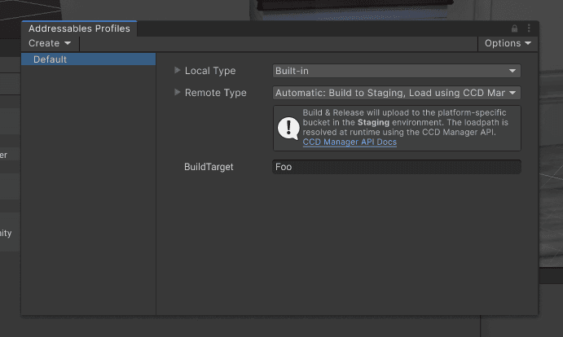
Task: Open the Remote Type Automatic dropdown
Action: click(x=397, y=93)
